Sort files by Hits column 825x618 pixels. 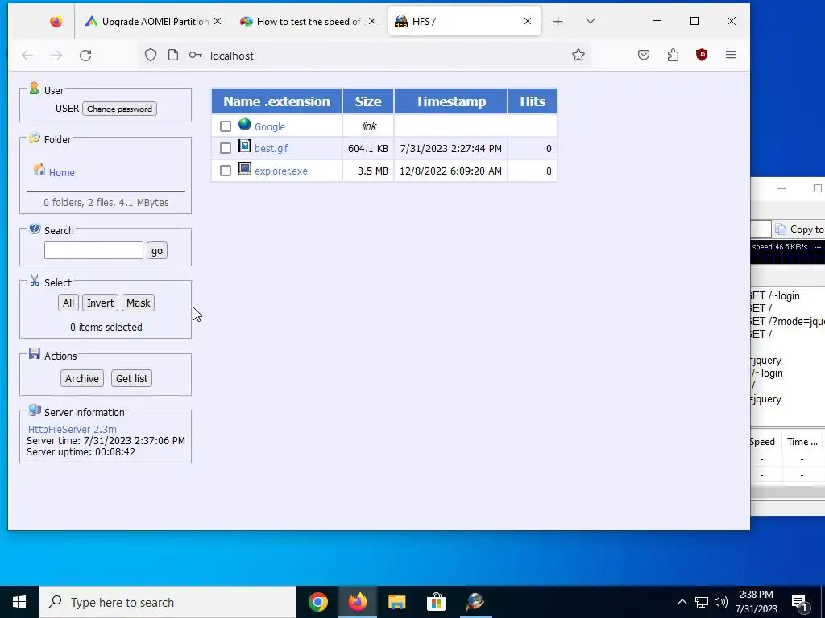tap(533, 101)
